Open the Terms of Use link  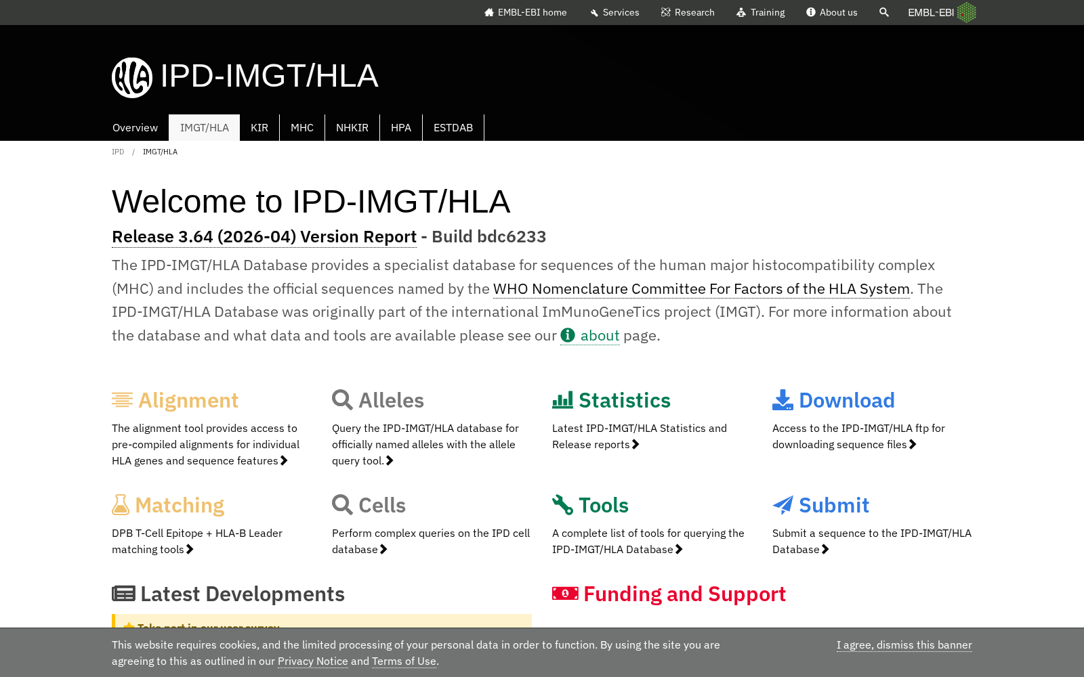click(x=404, y=661)
